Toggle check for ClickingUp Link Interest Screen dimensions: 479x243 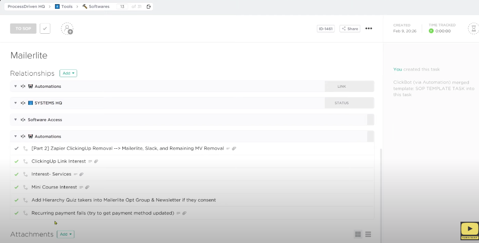coord(17,161)
